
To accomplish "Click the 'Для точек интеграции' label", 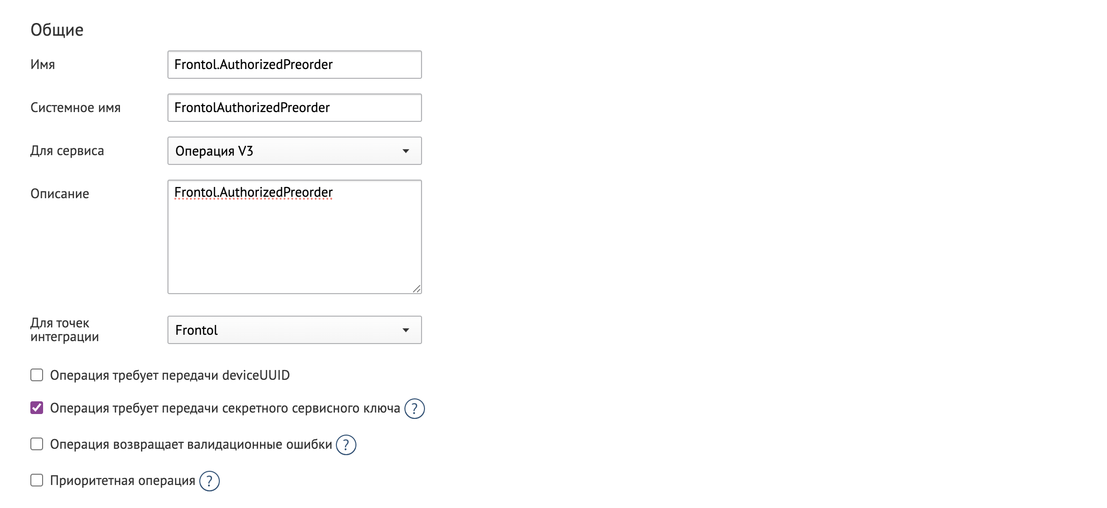I will [64, 330].
